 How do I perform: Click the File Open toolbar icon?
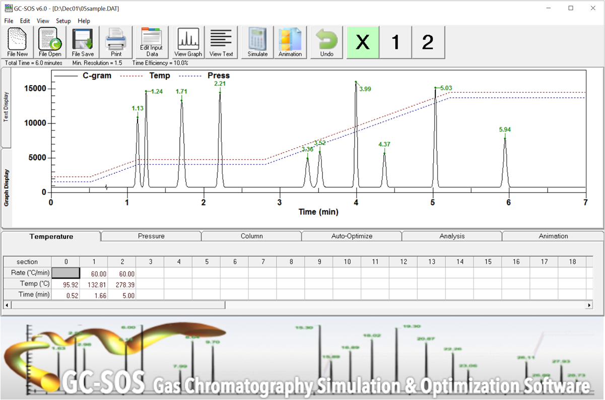50,42
